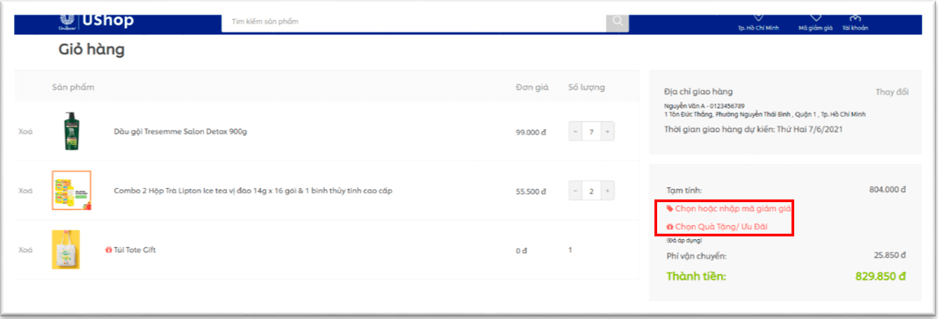Remove Túi Tote Gift with Xoá
This screenshot has height=319, width=938.
coord(26,250)
